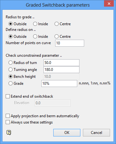Select Centre under Define radius on

63,37
